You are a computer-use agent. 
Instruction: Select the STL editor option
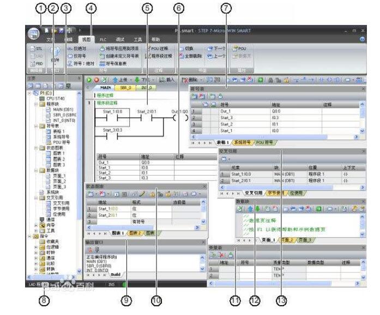coord(37,49)
